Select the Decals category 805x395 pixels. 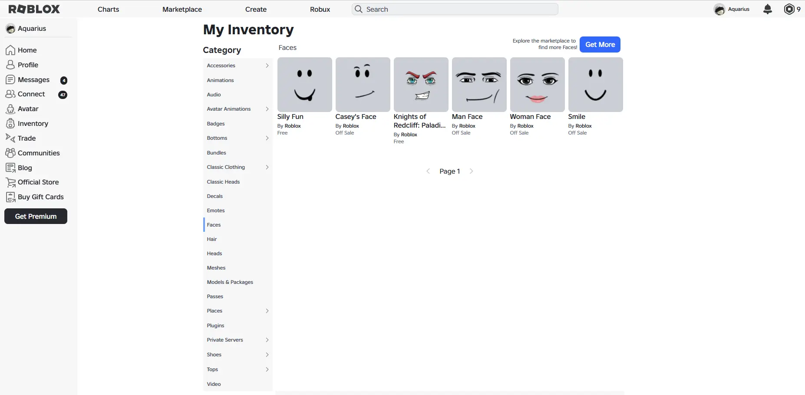(x=238, y=196)
